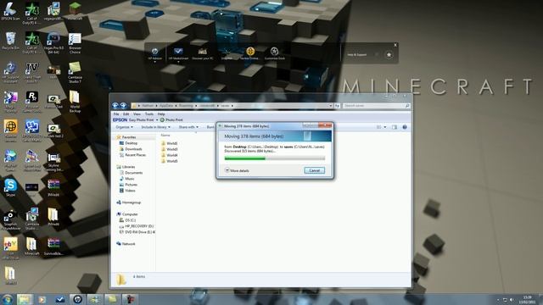Expand More details in move dialog
This screenshot has width=543, height=305.
[237, 170]
